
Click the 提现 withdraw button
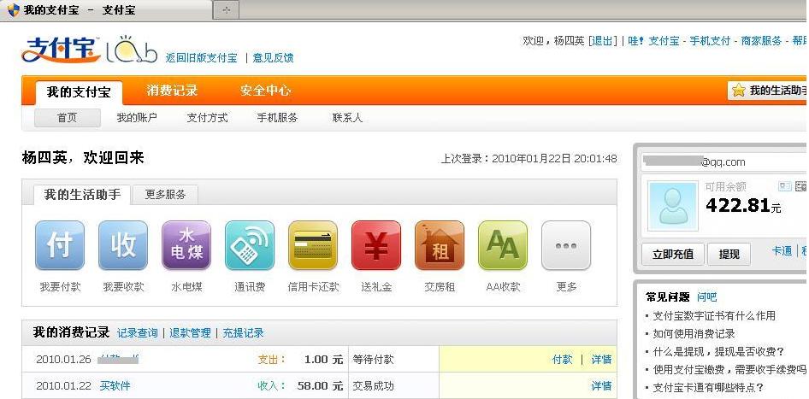[x=729, y=254]
